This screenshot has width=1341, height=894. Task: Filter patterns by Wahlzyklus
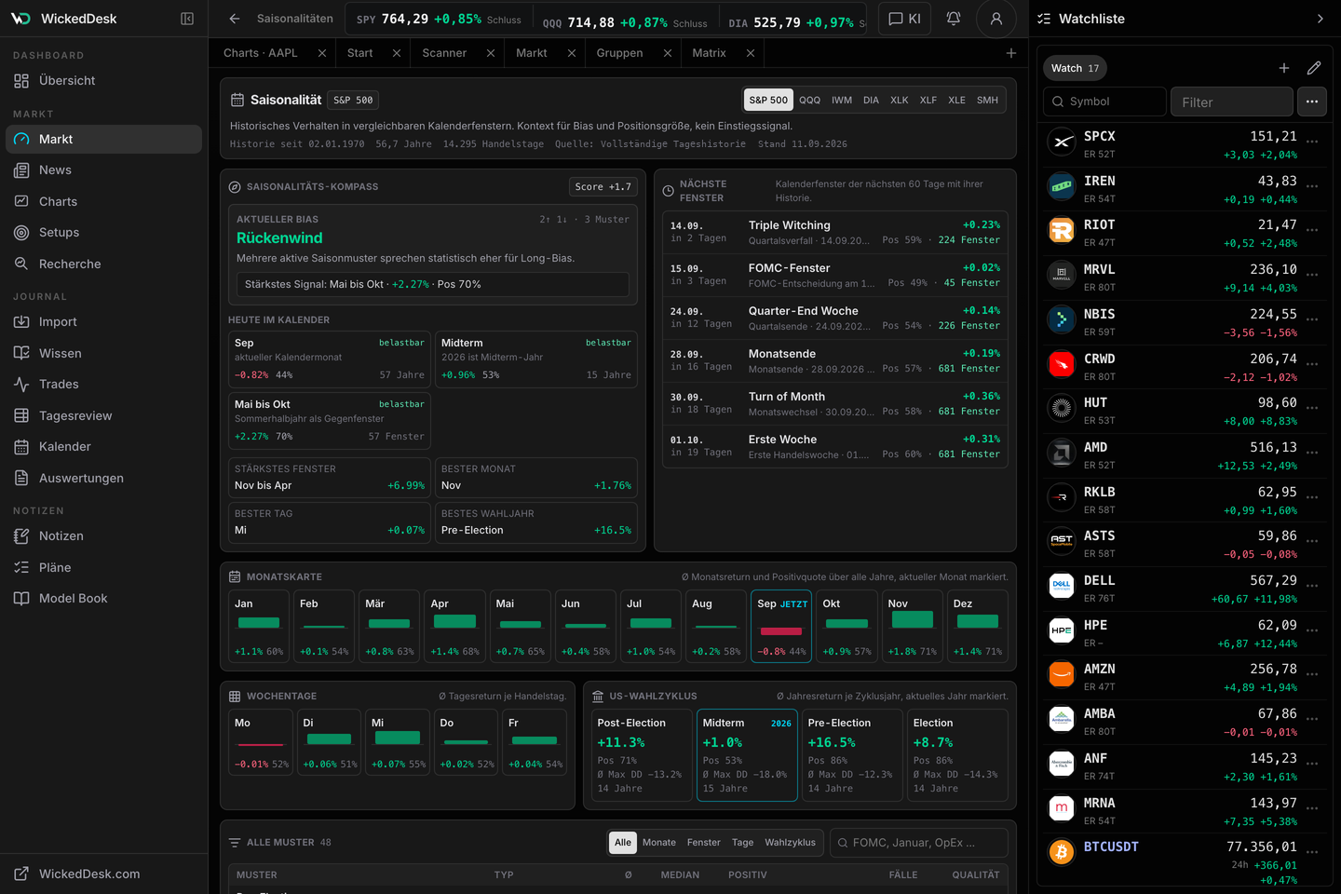pos(790,843)
